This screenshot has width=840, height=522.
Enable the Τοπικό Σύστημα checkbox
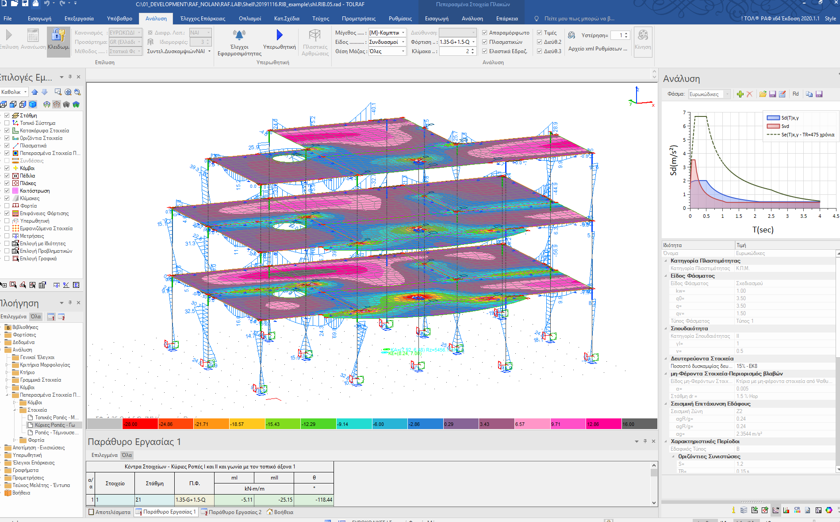7,123
